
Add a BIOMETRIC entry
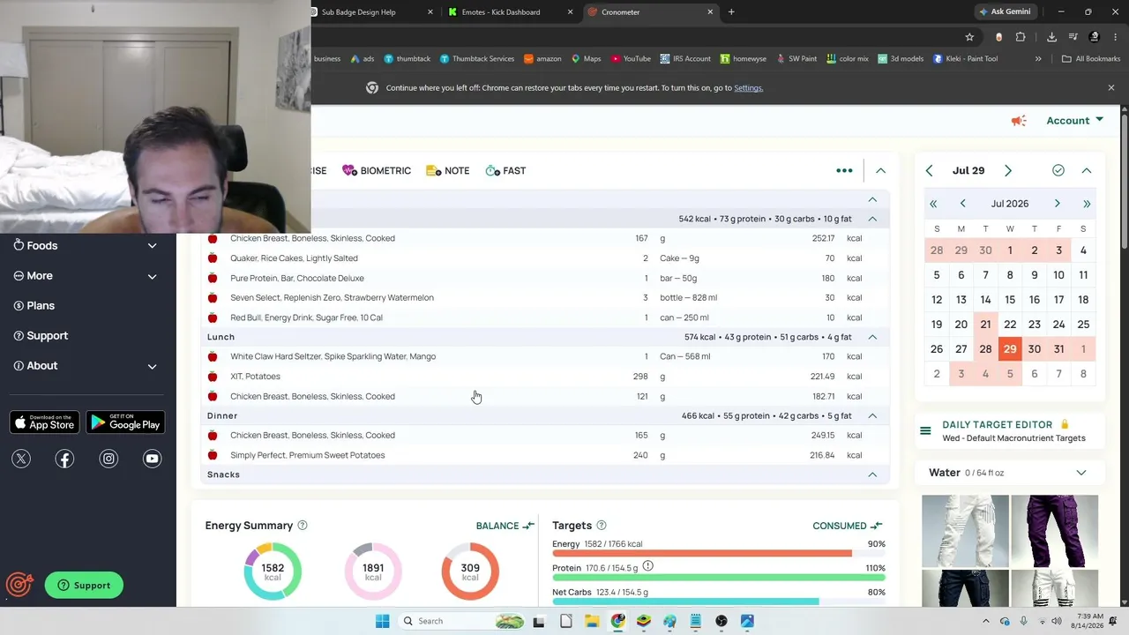[x=377, y=170]
